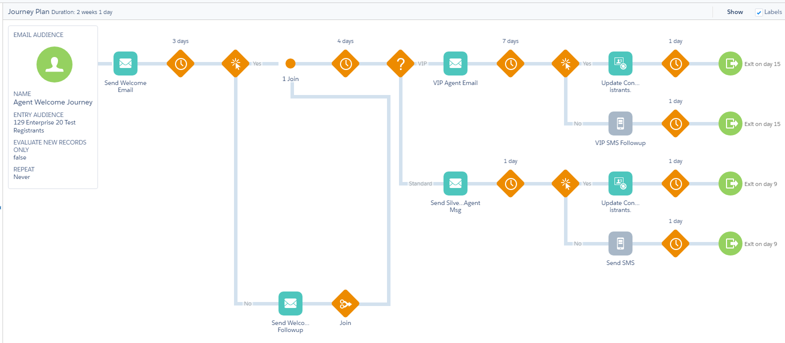Click the green Email Audience person icon
Screen dimensions: 785x343
tap(54, 64)
